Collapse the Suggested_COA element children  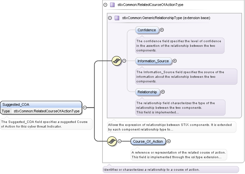coord(85,107)
